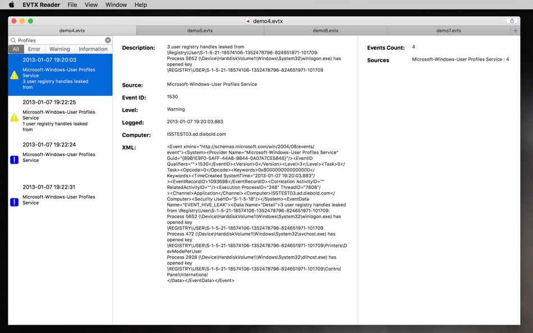Click the Level value Warning
Viewport: 533px width, 333px height.
coord(176,109)
